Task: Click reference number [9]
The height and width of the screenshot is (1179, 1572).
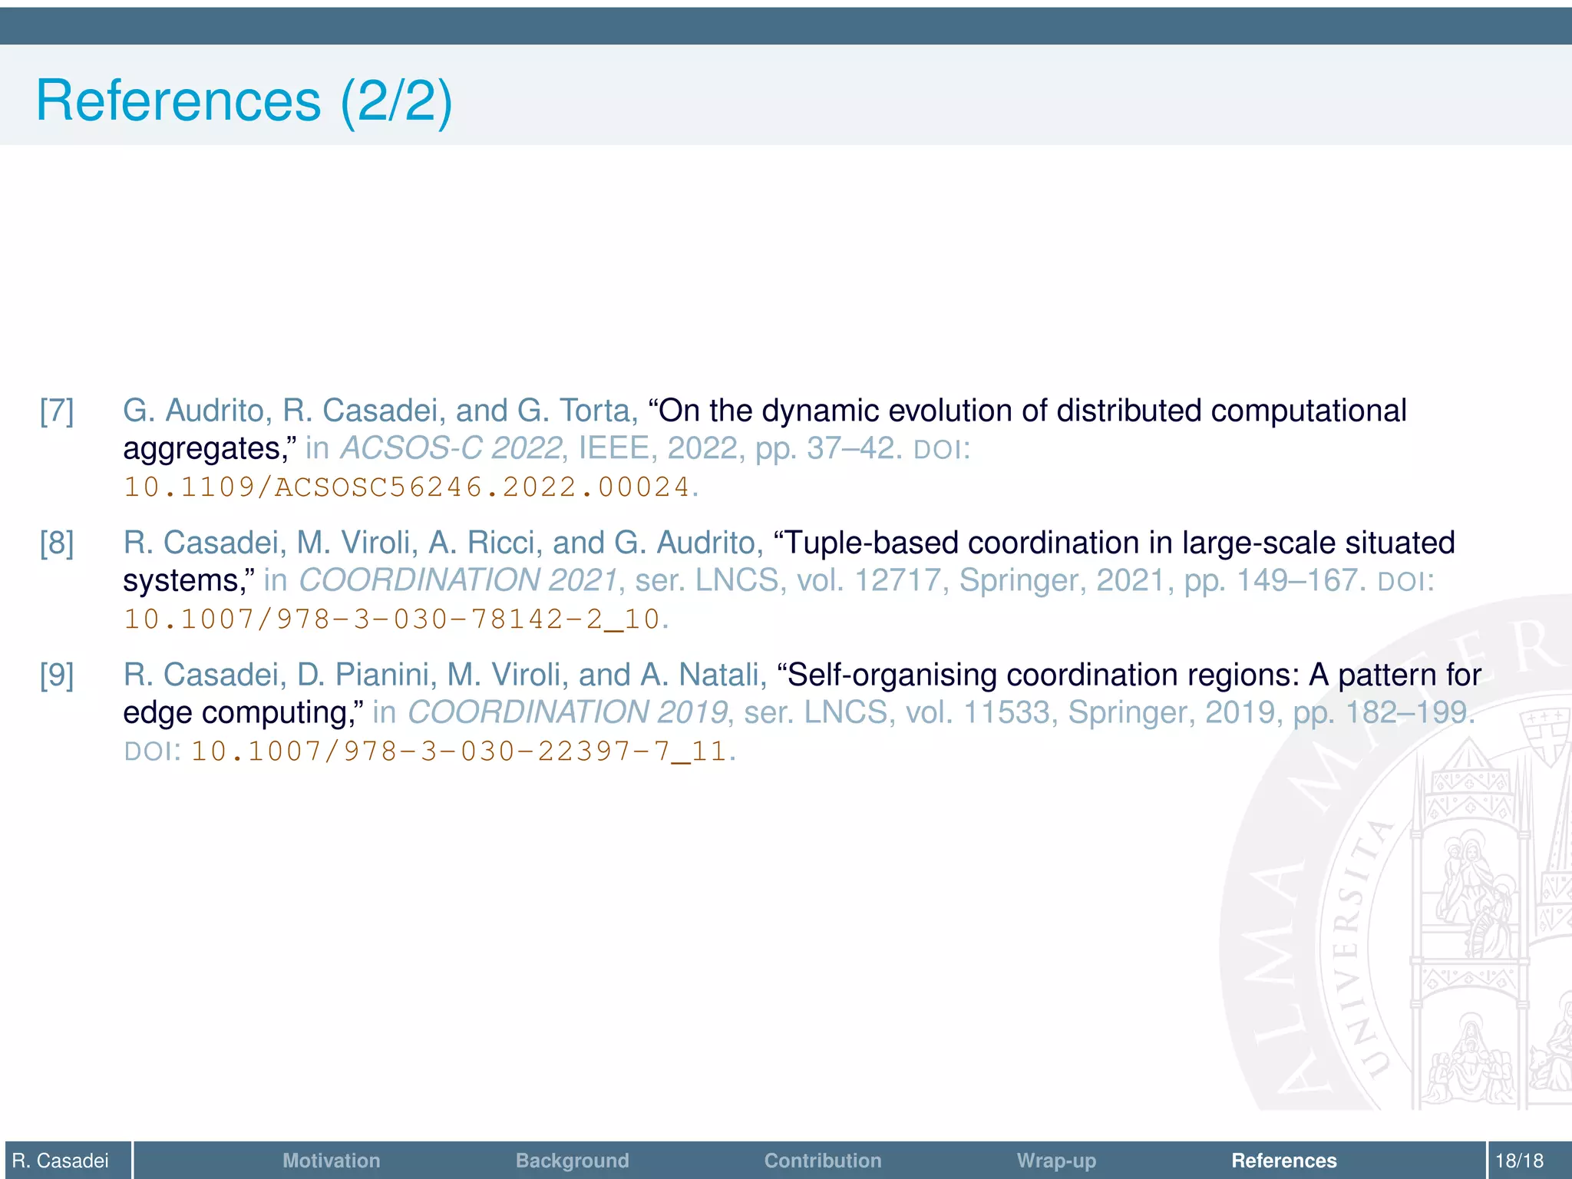Action: pyautogui.click(x=57, y=675)
